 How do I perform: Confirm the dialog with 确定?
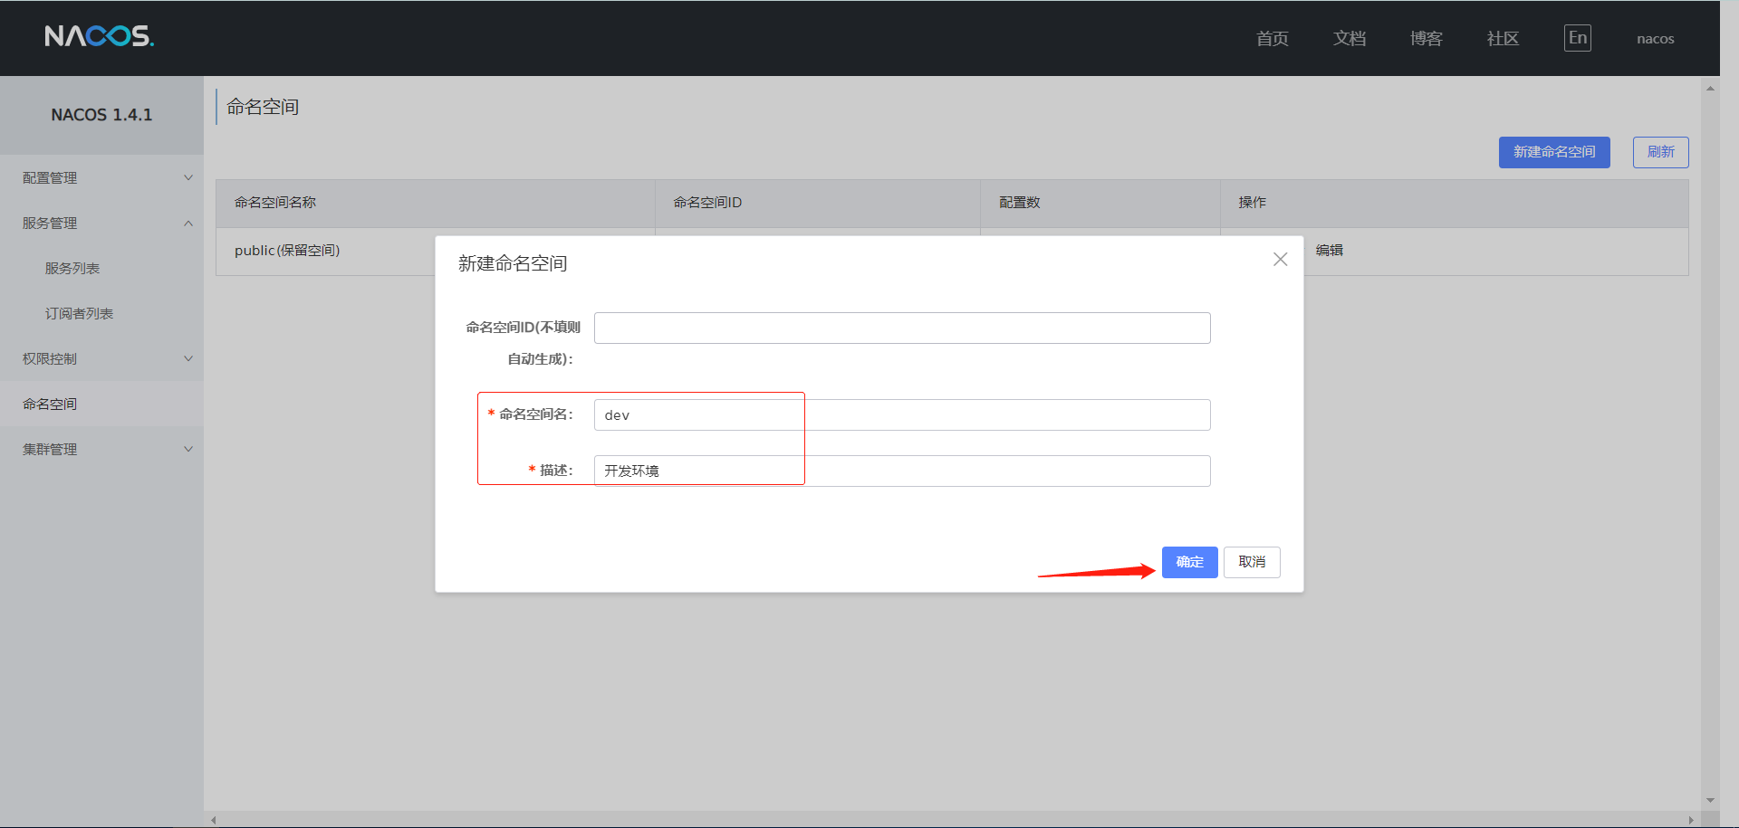[1190, 562]
